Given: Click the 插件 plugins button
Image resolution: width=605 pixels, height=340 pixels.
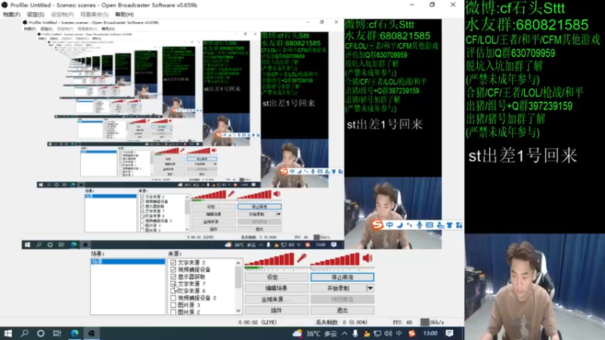Looking at the screenshot, I should 277,310.
